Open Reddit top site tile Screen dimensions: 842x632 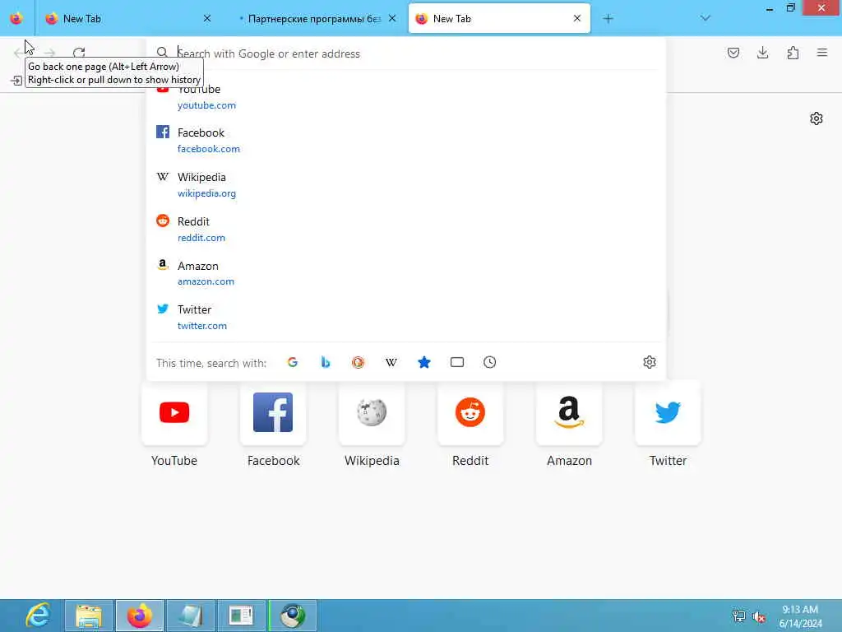coord(470,413)
